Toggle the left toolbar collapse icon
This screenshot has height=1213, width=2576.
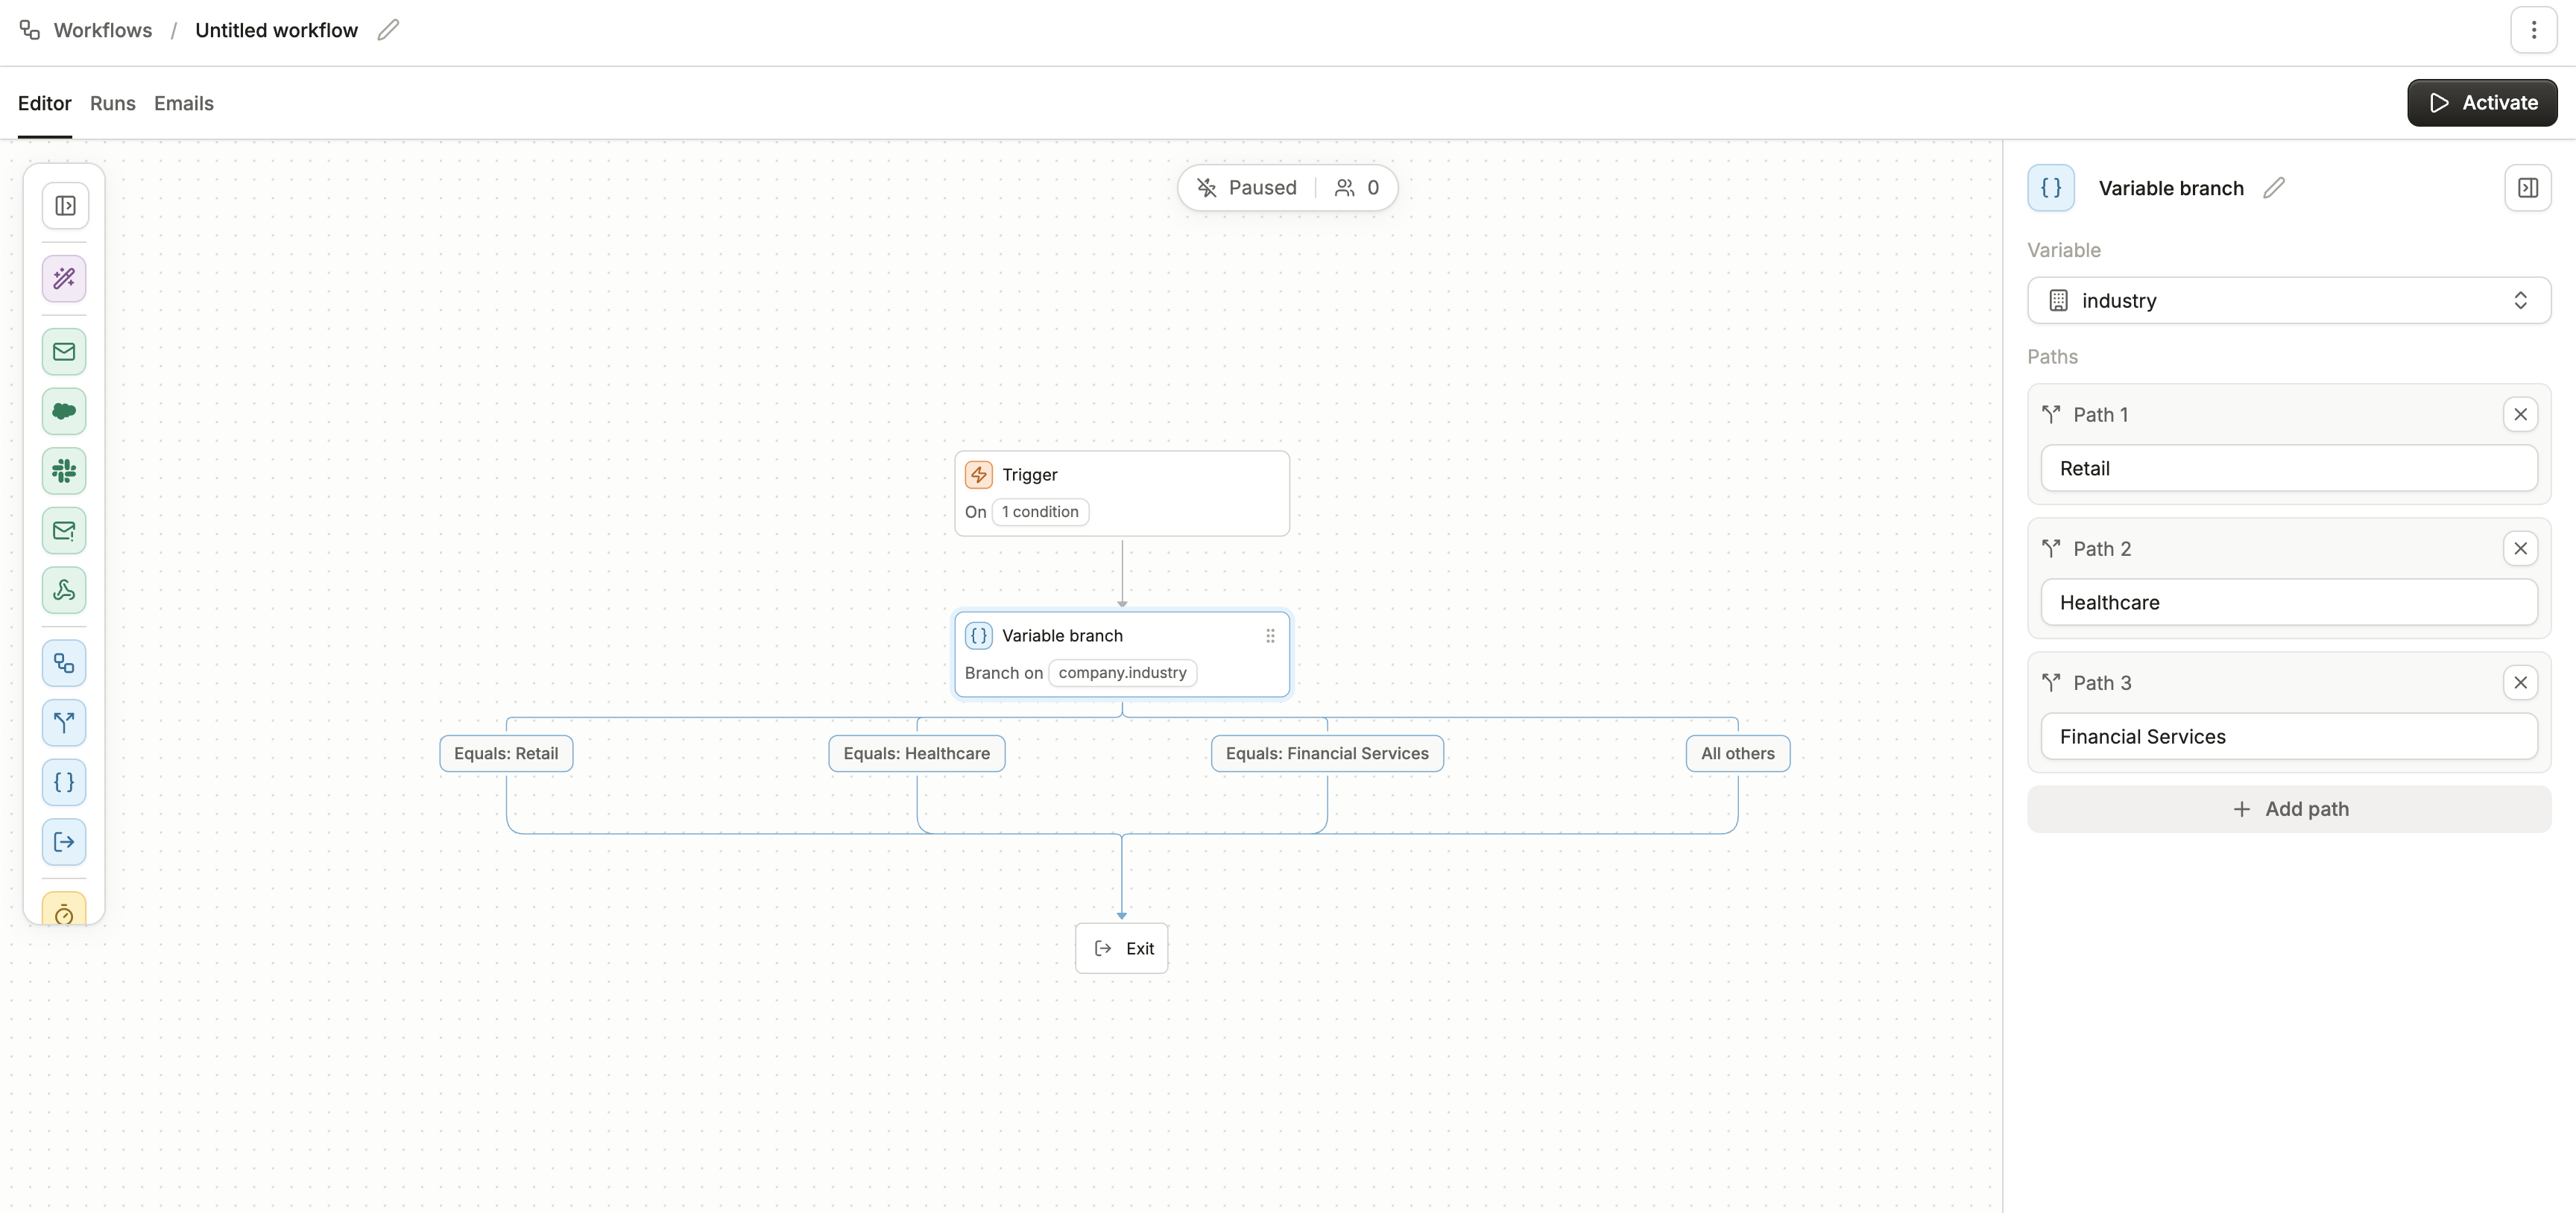tap(65, 206)
